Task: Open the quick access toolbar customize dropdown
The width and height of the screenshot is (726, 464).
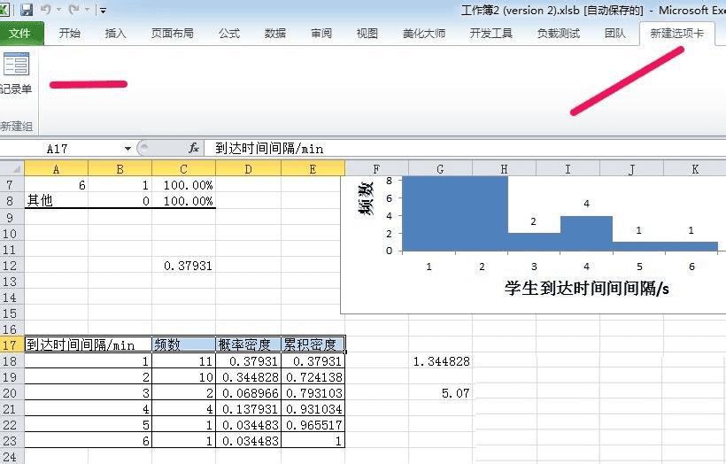Action: coord(103,11)
